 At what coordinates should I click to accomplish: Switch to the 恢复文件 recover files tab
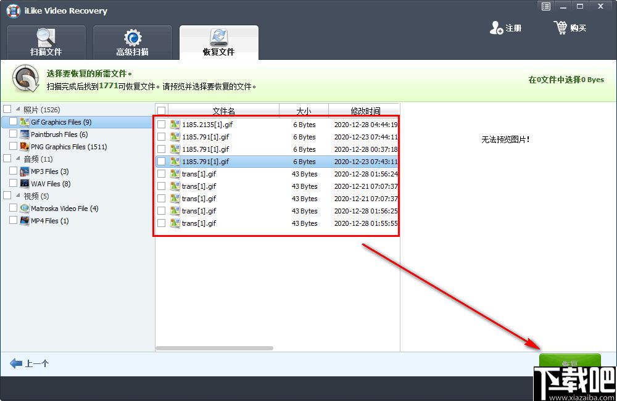(x=219, y=43)
